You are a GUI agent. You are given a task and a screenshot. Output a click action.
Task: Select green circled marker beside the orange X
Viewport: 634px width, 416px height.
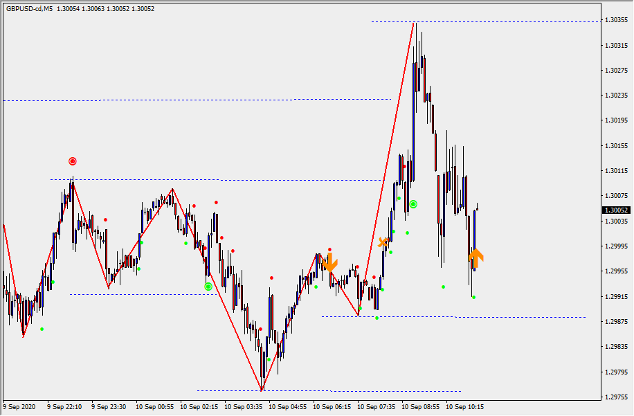413,204
